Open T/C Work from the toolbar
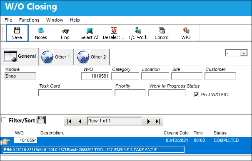 138,33
